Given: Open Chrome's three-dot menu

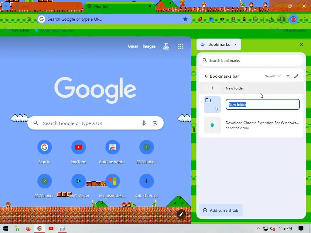Looking at the screenshot, I should [x=304, y=19].
